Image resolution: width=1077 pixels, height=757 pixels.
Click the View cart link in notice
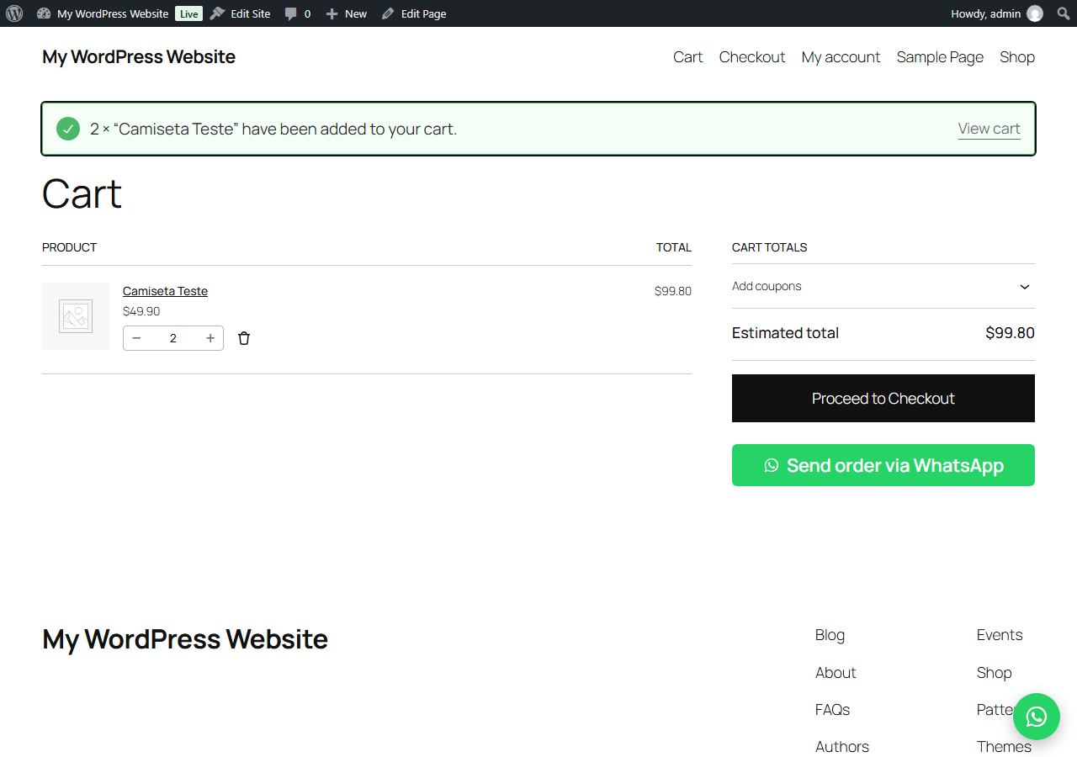989,129
